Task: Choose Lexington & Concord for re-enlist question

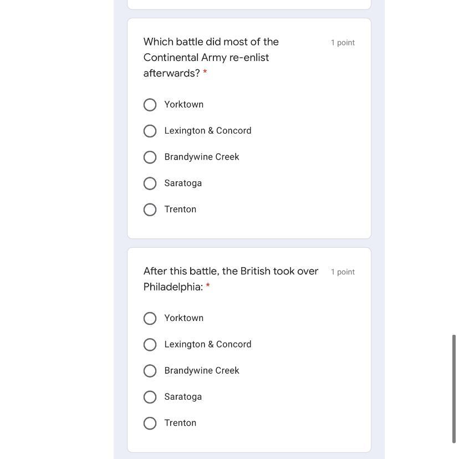Action: [150, 131]
